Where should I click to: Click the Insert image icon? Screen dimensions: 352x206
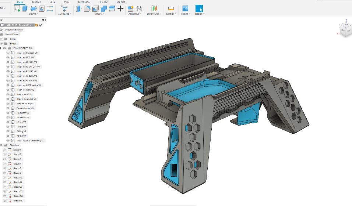coord(185,9)
